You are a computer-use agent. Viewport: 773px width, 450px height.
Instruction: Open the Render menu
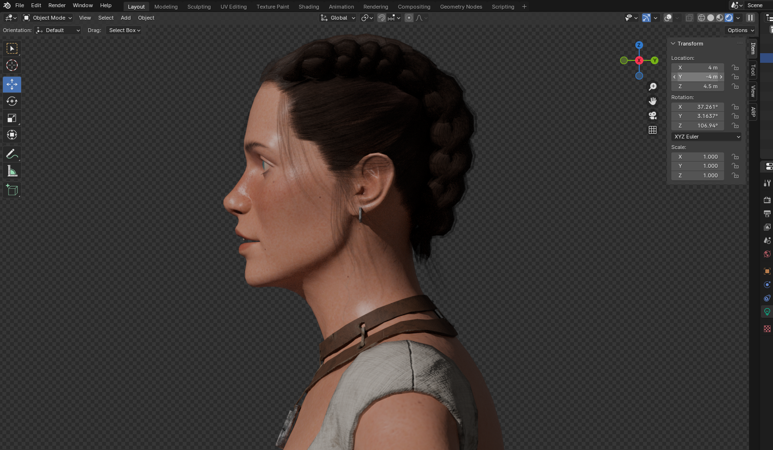click(57, 5)
